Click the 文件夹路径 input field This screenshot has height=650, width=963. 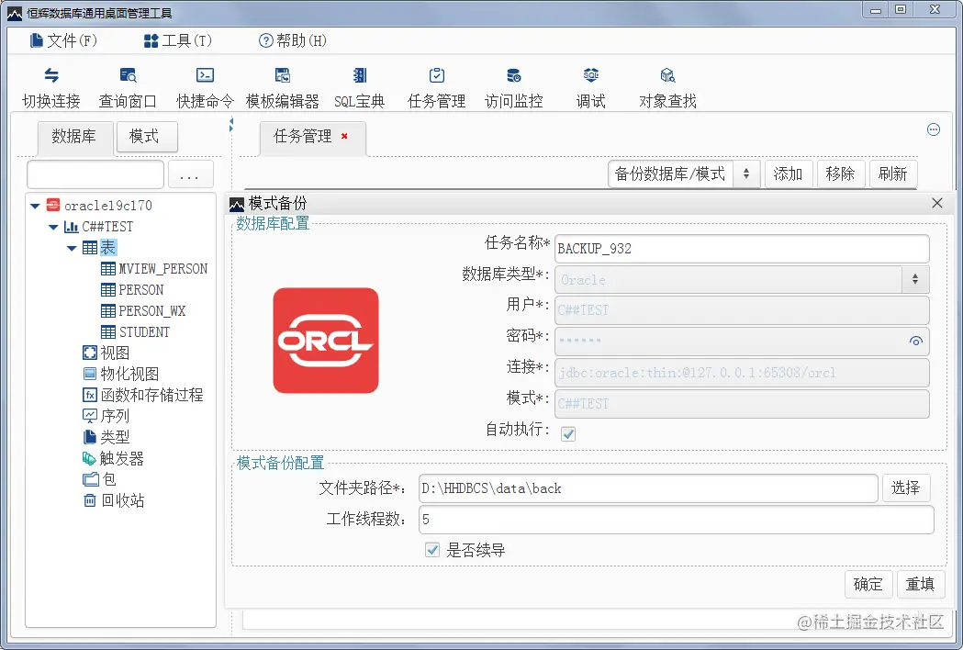(648, 488)
